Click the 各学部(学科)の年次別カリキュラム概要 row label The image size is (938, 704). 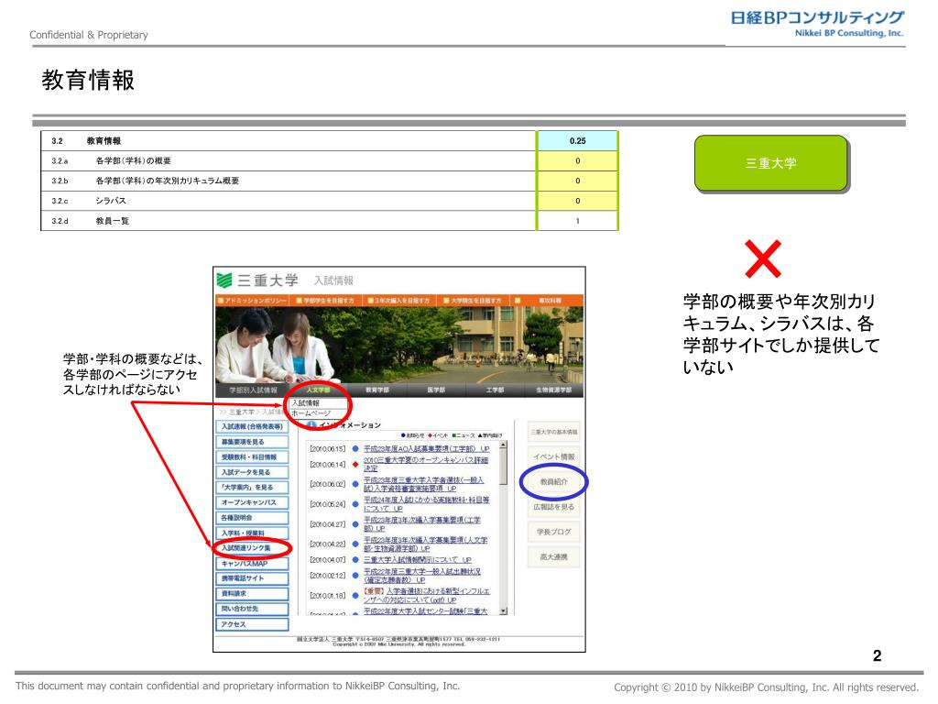pyautogui.click(x=167, y=181)
